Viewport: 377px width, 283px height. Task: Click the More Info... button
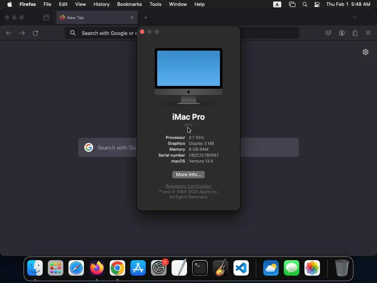[x=188, y=174]
